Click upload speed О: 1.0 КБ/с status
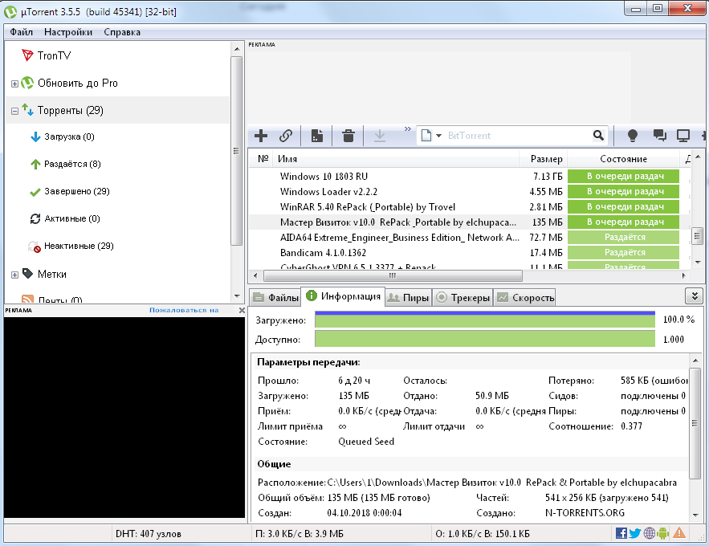Image resolution: width=709 pixels, height=546 pixels. coord(483,534)
